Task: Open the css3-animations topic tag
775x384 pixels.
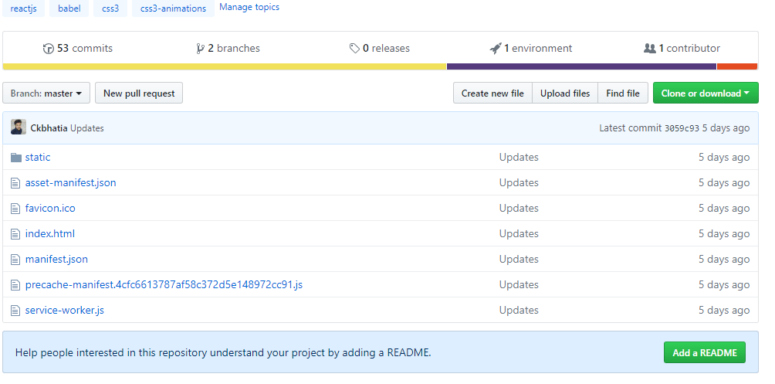Action: coord(173,8)
